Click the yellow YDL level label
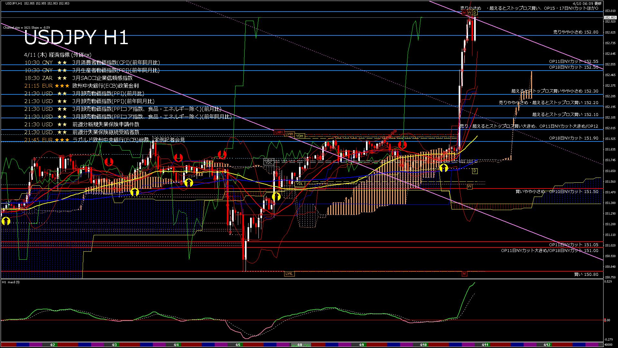Screen dimensions: 618x348 coord(300,184)
